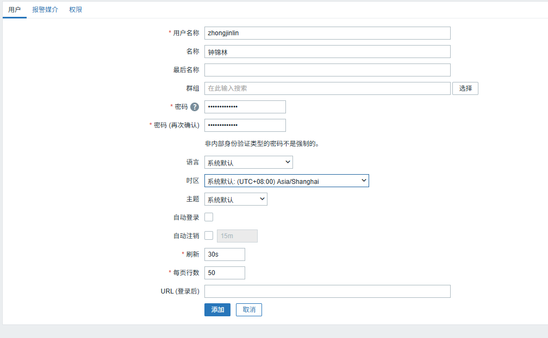Expand the 时区 timezone dropdown

click(x=287, y=181)
